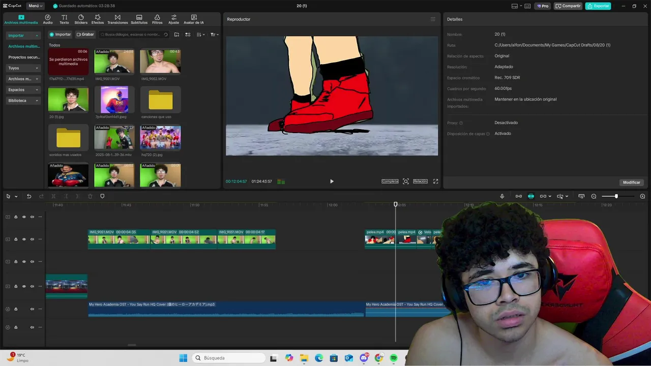Collapse the Importar sidebar section

(23, 36)
